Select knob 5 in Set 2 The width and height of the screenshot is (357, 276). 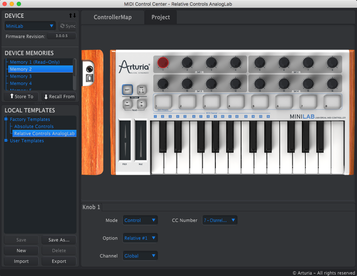tap(260, 62)
